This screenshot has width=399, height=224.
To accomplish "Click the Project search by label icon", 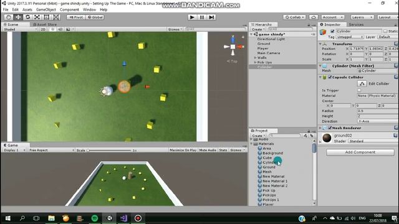I will point(312,136).
